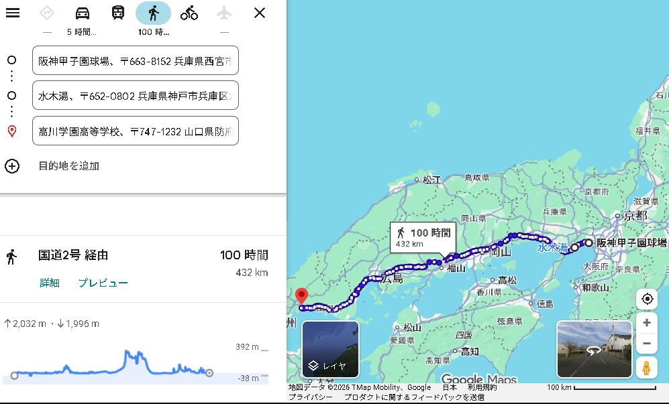Select the 国道2号 経由 route
This screenshot has width=669, height=404.
[x=73, y=255]
